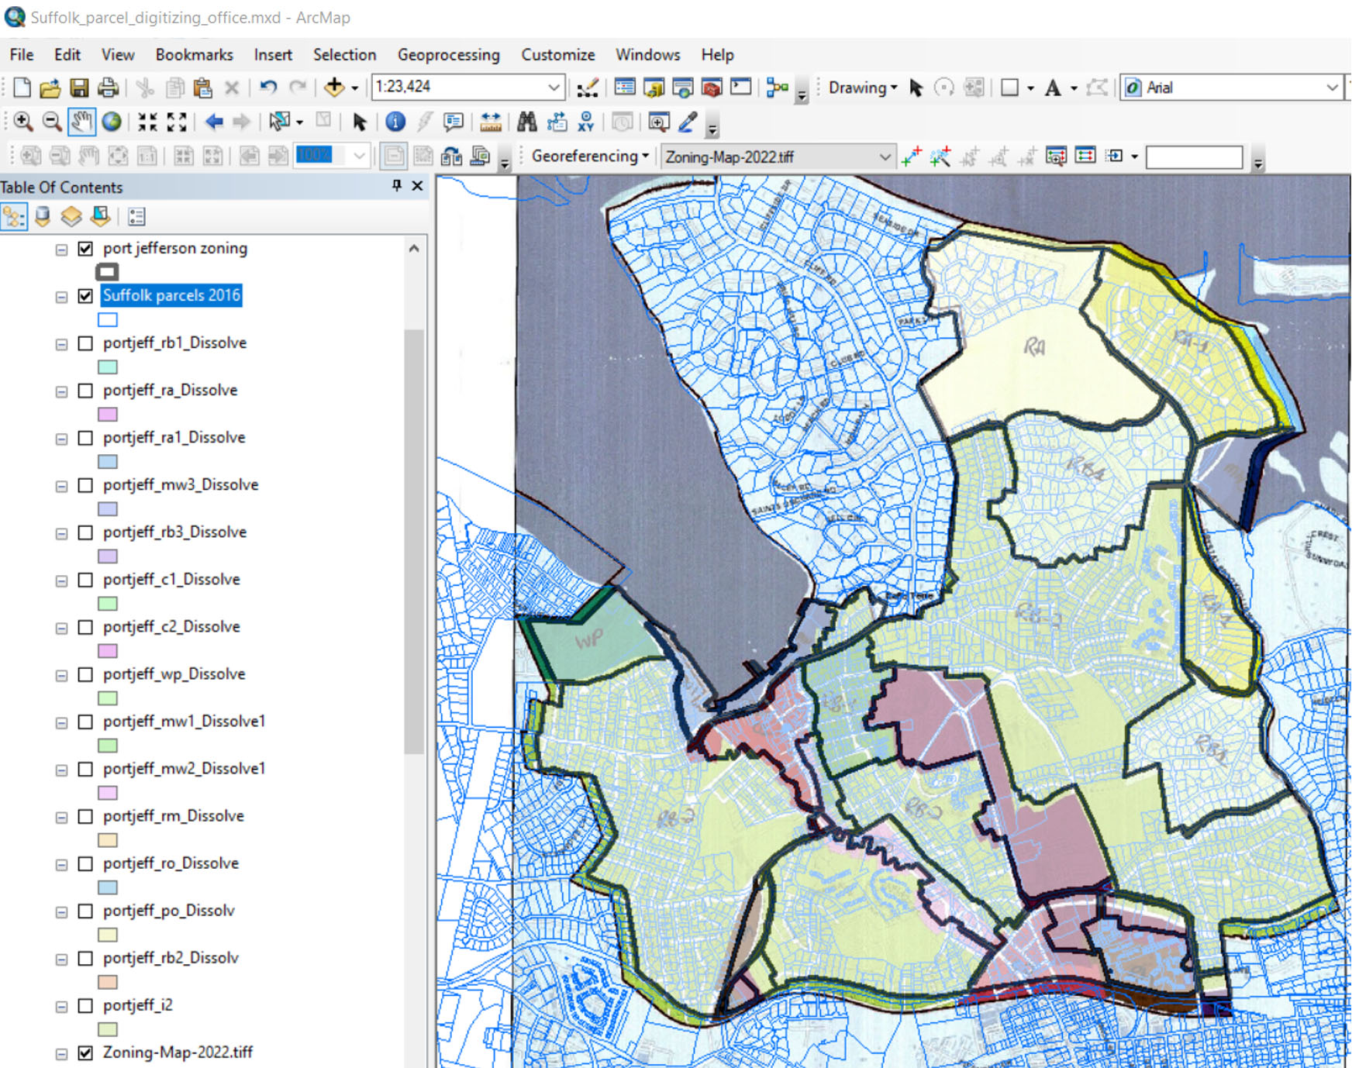The height and width of the screenshot is (1068, 1352).
Task: Open the Find binoculars tool
Action: pyautogui.click(x=527, y=122)
